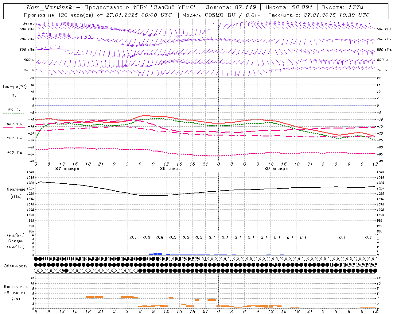Screen dimensions: 393x314
Task: Click the 'Конвективн.' convective cloud label
Action: [16, 287]
